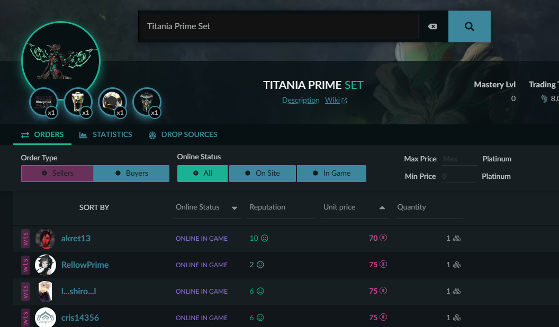Switch to the Orders tab
The image size is (559, 327).
(x=42, y=134)
